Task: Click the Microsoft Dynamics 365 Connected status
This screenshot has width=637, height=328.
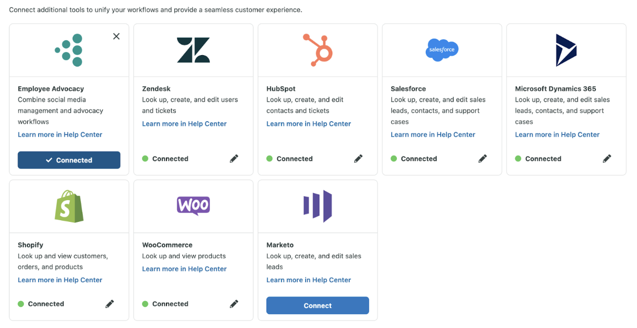Action: click(538, 159)
